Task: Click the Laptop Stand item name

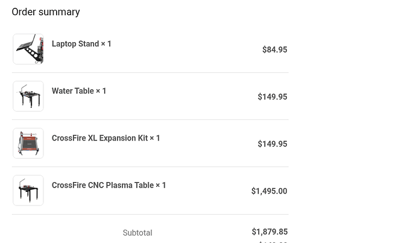Action: pyautogui.click(x=75, y=44)
